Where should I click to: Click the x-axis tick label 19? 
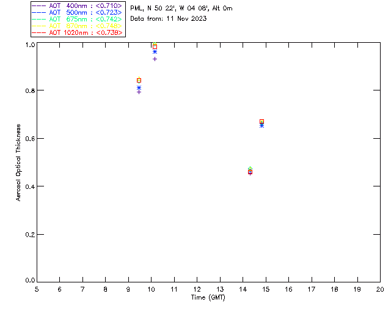coord(357,289)
